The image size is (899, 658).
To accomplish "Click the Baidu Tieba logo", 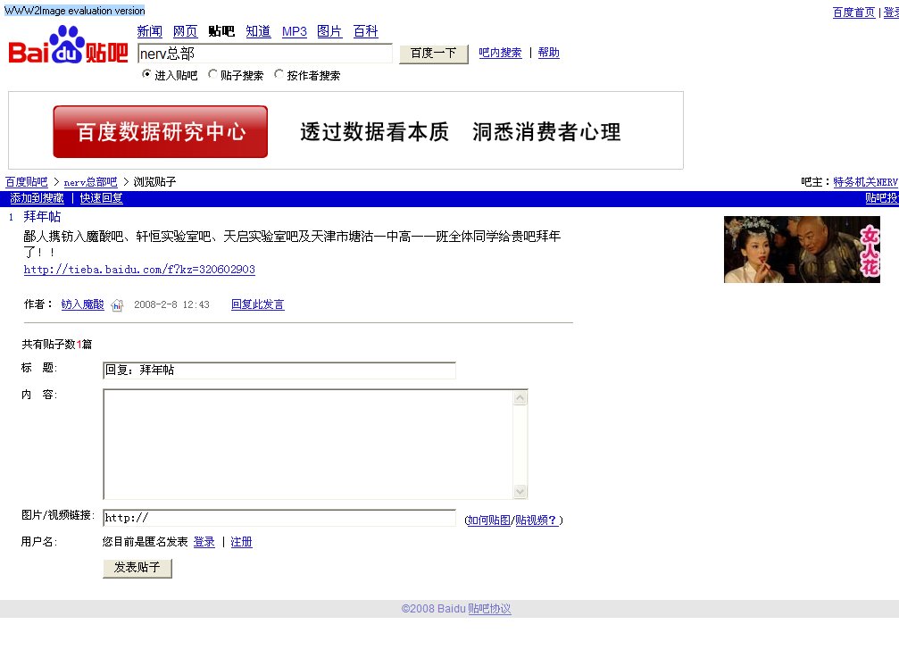I will pos(68,46).
